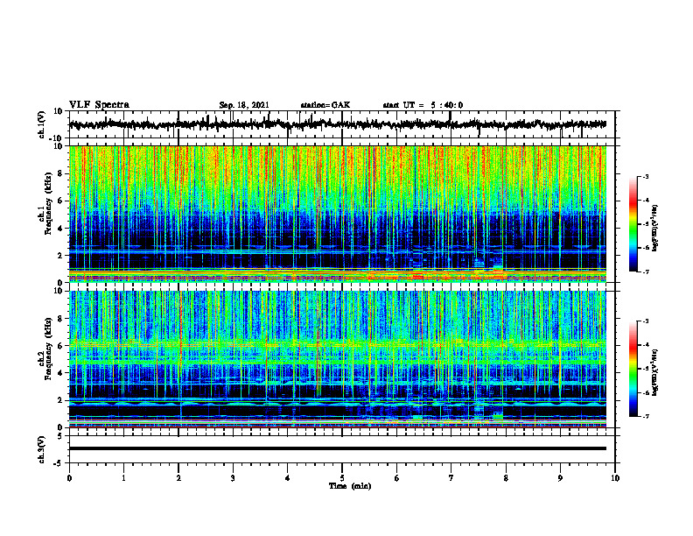Screen dimensions: 693x536
Task: Click time axis tick label "0"
Action: pyautogui.click(x=69, y=478)
